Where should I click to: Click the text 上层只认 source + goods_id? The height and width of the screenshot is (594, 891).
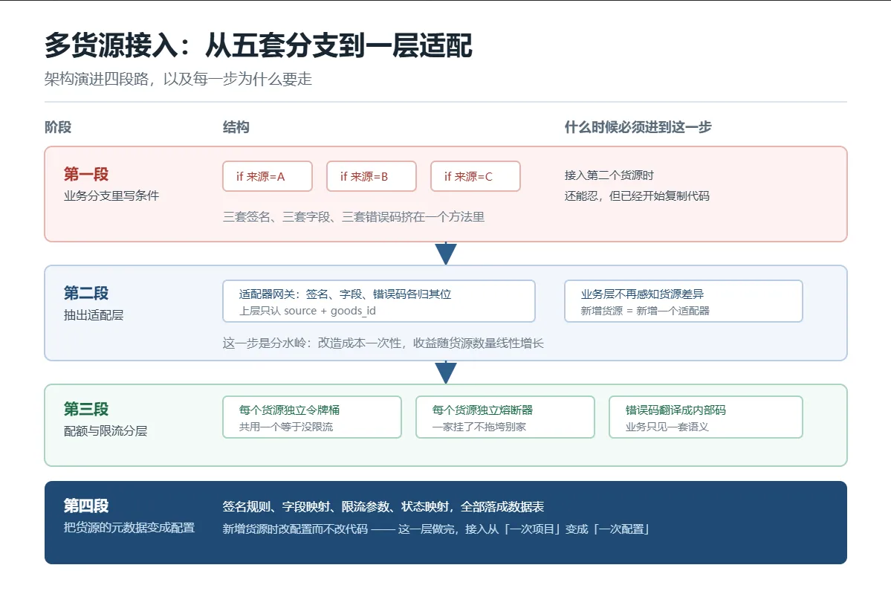[x=308, y=311]
